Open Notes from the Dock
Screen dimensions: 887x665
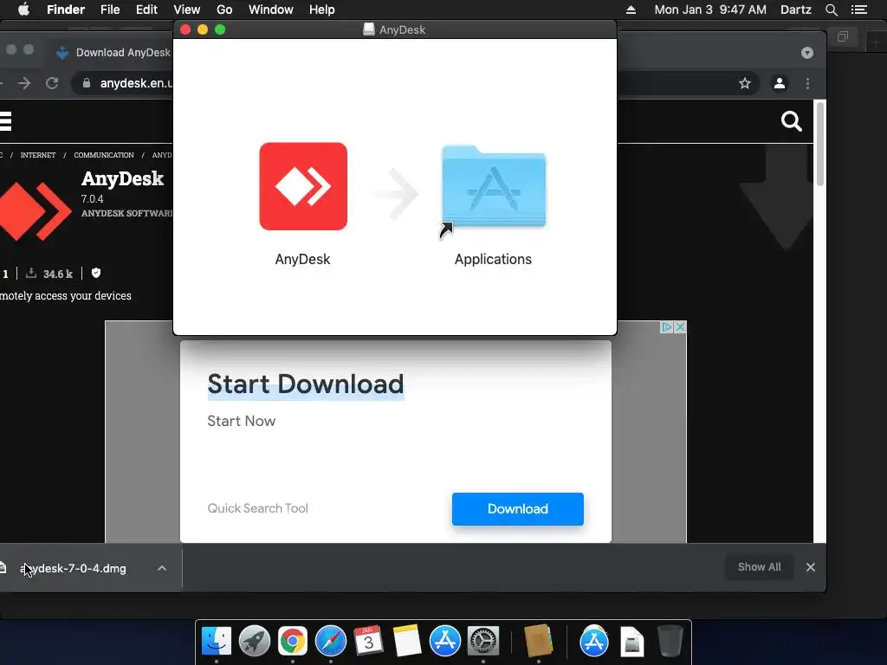407,642
